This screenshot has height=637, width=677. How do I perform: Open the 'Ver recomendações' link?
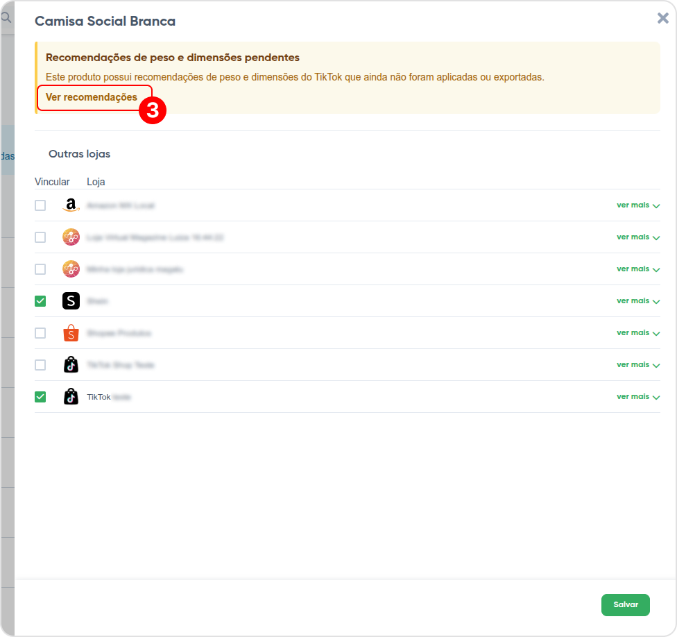click(92, 97)
